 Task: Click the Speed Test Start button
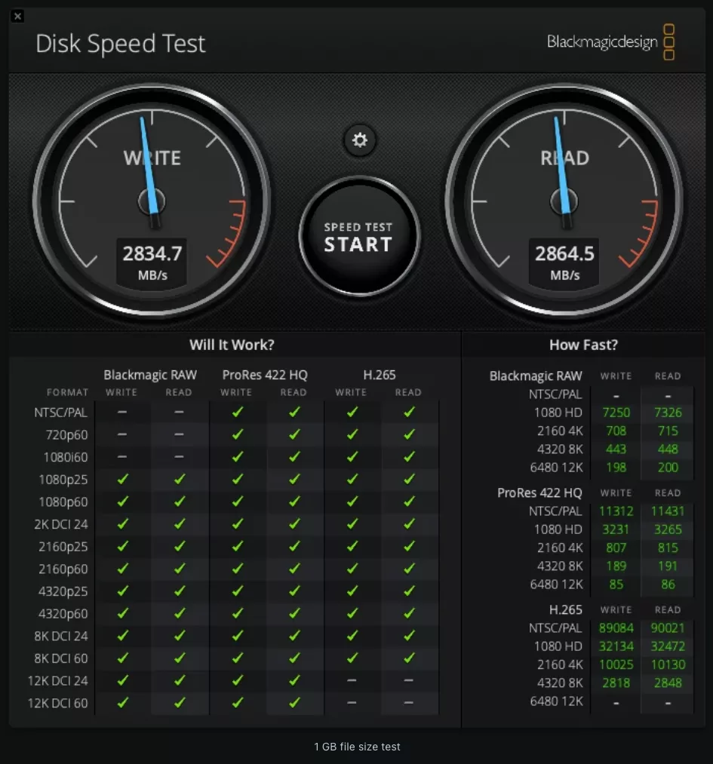359,236
